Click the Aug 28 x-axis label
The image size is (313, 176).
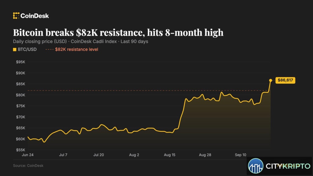[205, 155]
